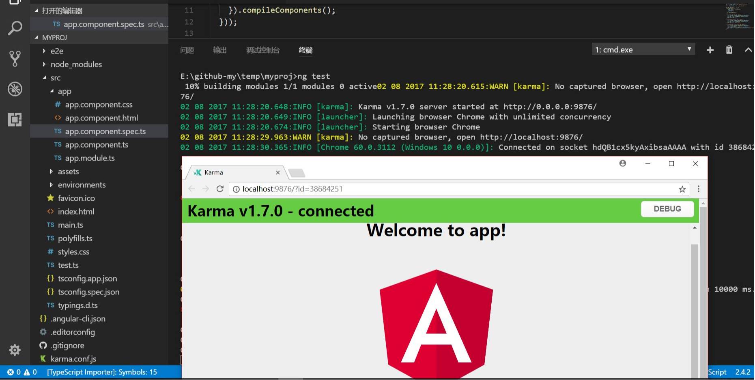Screen dimensions: 755x380
Task: Expand the node_modules folder
Action: coord(76,64)
